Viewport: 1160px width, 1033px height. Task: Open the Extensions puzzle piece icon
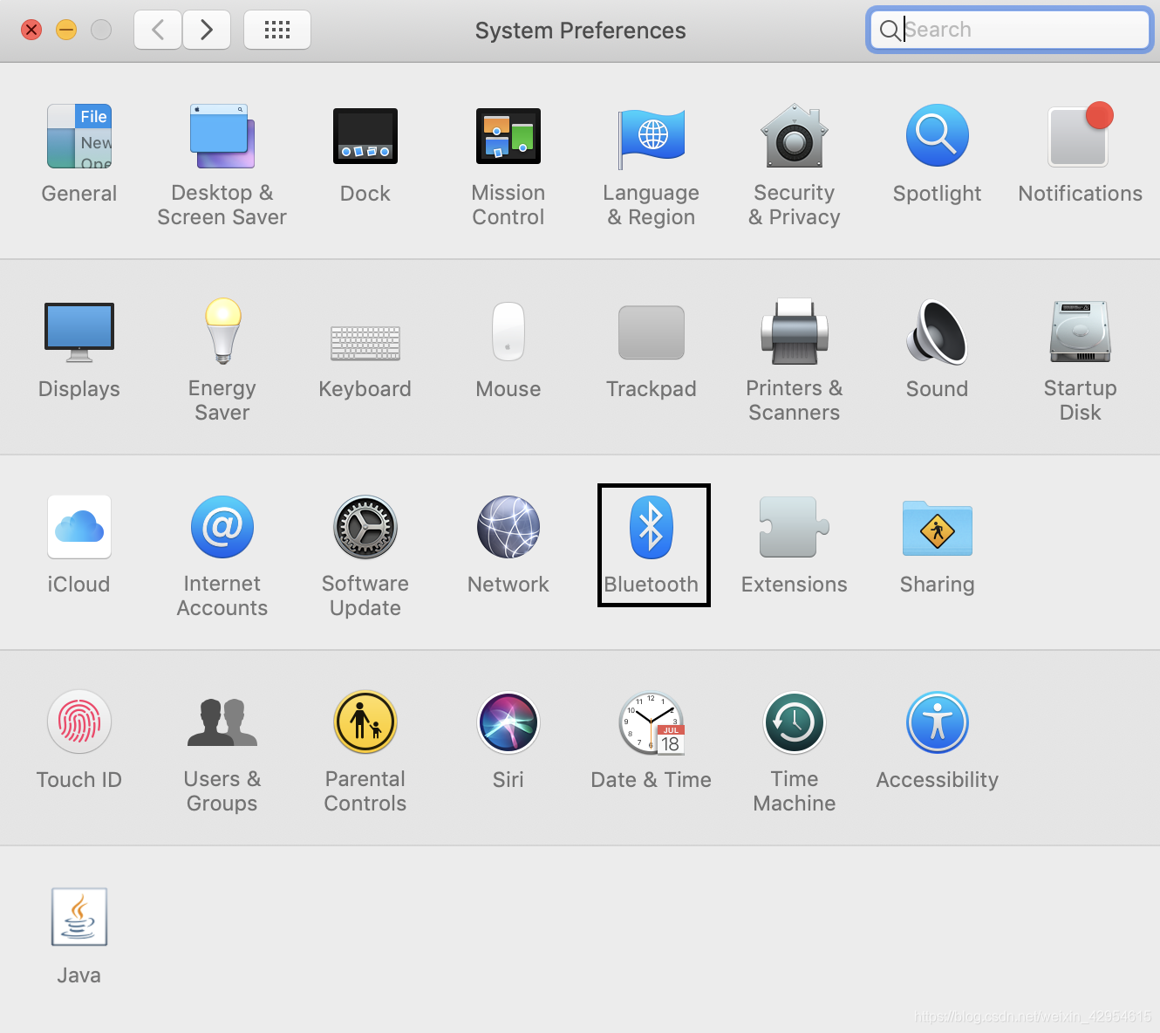click(x=795, y=527)
